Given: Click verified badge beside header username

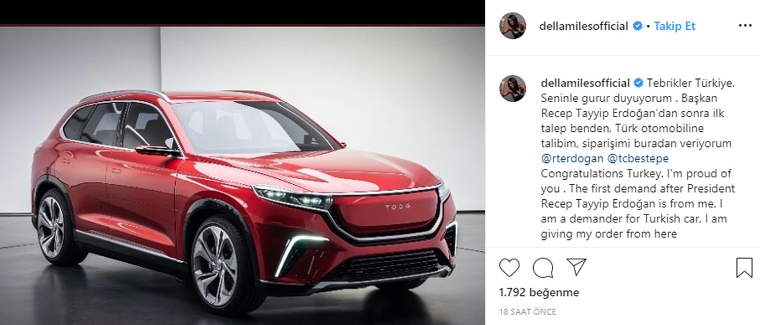Looking at the screenshot, I should coord(638,26).
